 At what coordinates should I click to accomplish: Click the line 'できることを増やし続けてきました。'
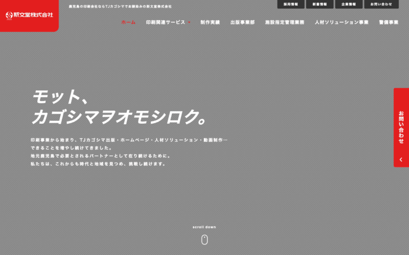(x=71, y=148)
